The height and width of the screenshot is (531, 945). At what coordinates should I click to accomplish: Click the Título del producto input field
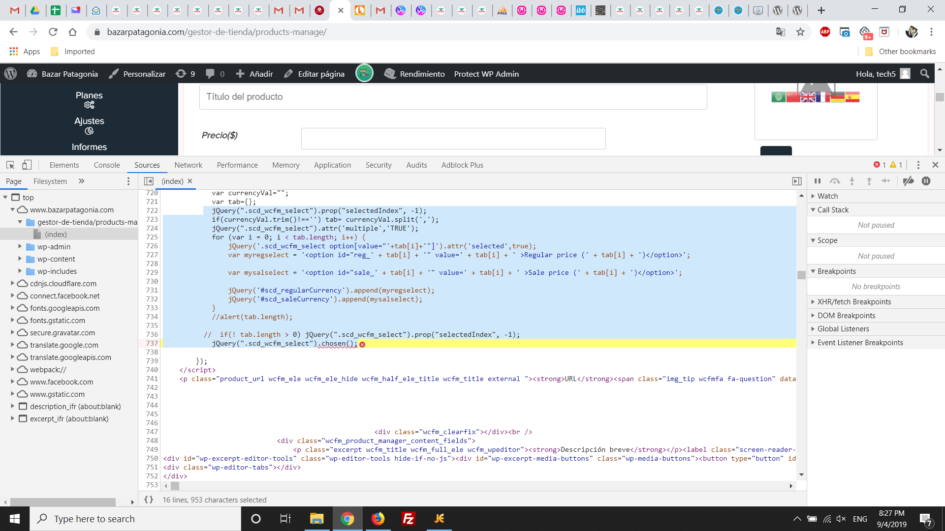[x=453, y=97]
